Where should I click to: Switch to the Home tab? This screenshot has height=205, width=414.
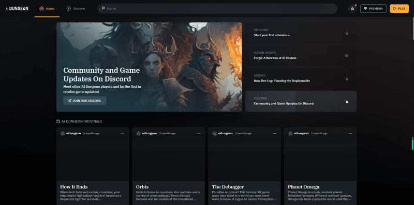point(47,9)
